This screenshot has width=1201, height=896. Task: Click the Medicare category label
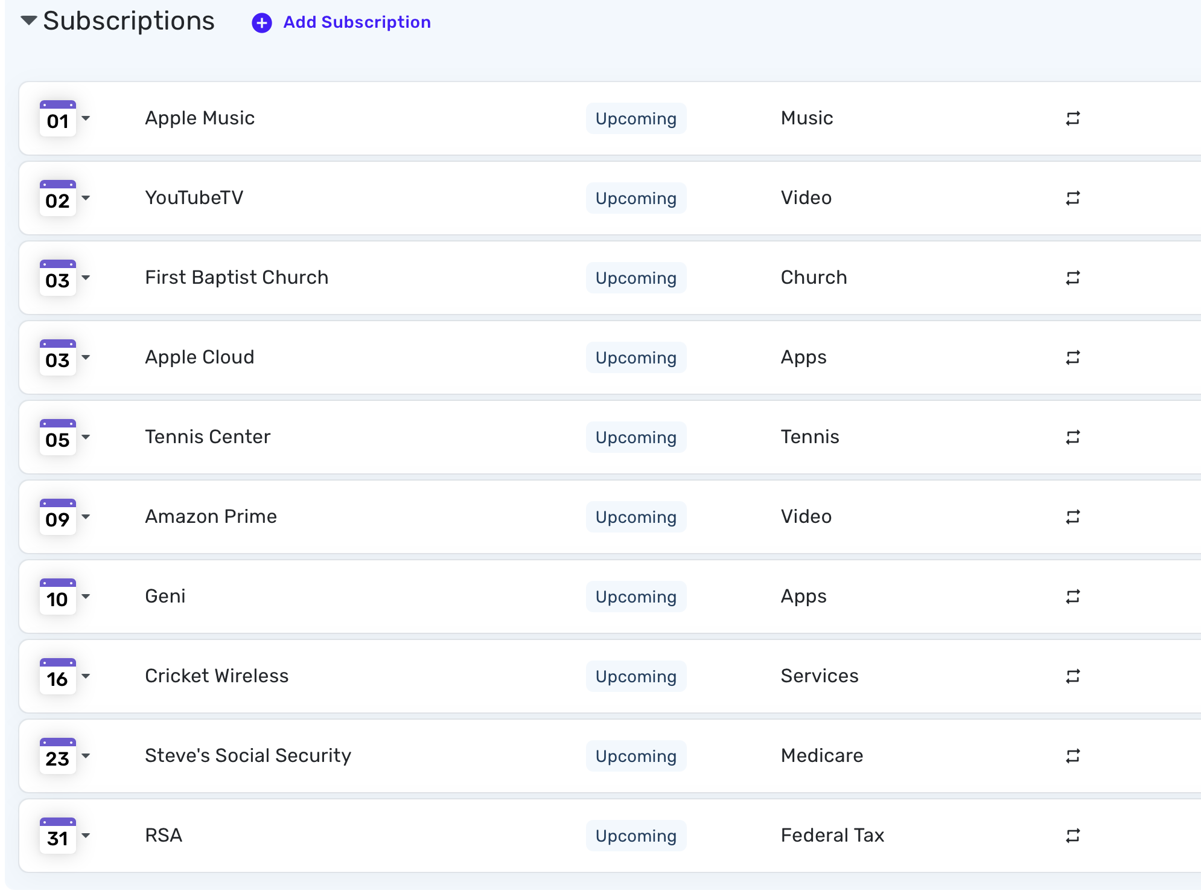[x=822, y=756]
